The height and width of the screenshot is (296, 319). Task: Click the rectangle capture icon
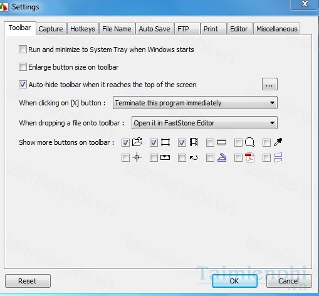pyautogui.click(x=165, y=142)
